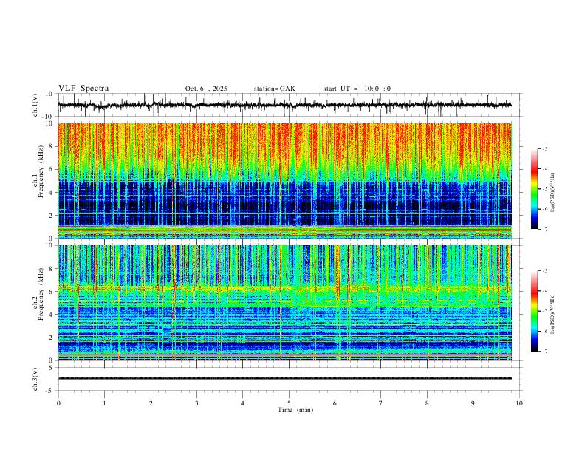Image resolution: width=585 pixels, height=452 pixels.
Task: Select the "ch.2 Frequency (kHz)" axis label
Action: (x=38, y=295)
